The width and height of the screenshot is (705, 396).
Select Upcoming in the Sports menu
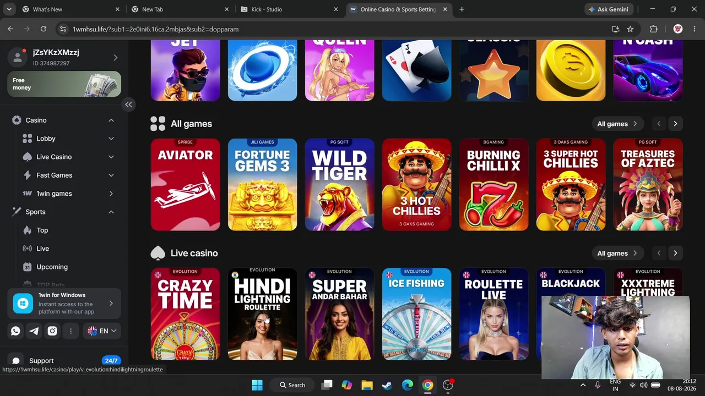[52, 267]
